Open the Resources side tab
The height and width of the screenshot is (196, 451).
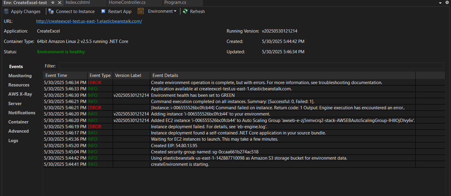pyautogui.click(x=19, y=85)
